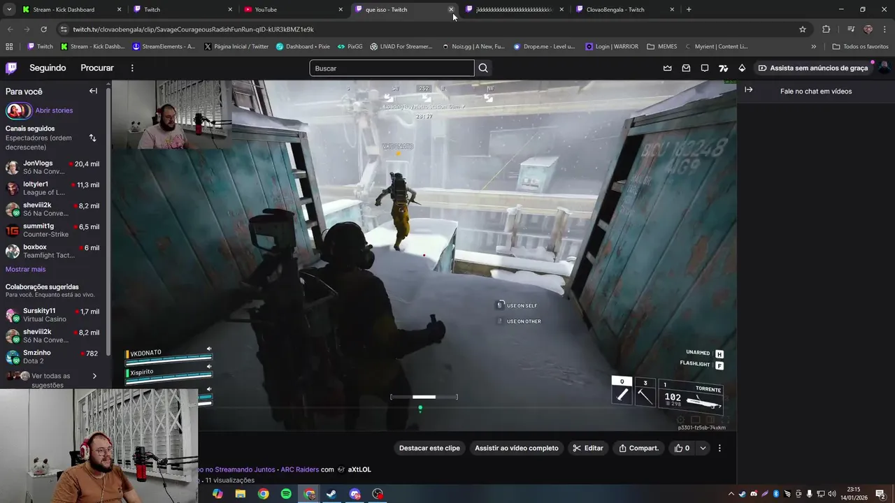This screenshot has height=503, width=895.
Task: Open JonVlogs channel in sidebar
Action: 54,167
